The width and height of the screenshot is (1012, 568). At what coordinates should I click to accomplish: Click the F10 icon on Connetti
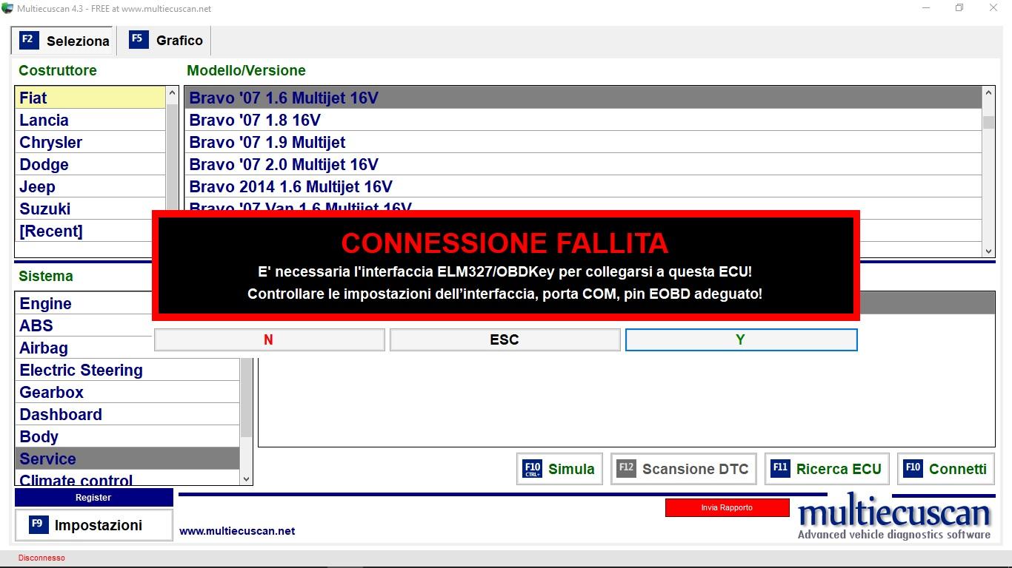click(913, 468)
